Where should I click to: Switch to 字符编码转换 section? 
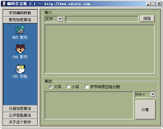coord(20,13)
